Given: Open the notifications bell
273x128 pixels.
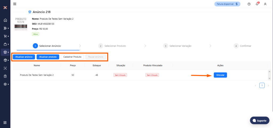Looking at the screenshot, I should [x=257, y=4].
